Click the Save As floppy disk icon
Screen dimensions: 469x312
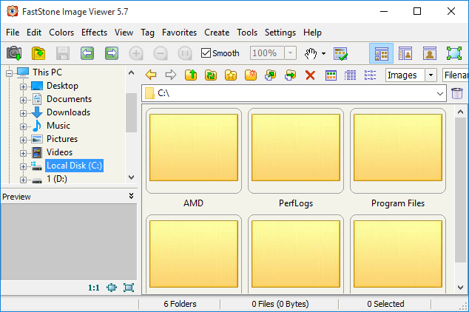point(63,53)
